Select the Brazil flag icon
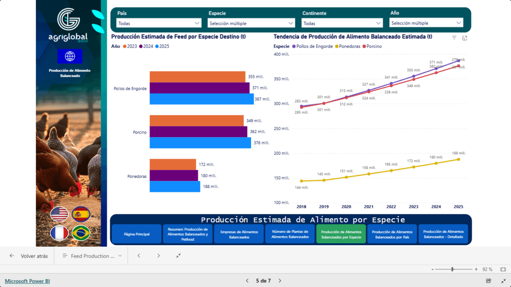This screenshot has width=511, height=287. click(x=81, y=233)
